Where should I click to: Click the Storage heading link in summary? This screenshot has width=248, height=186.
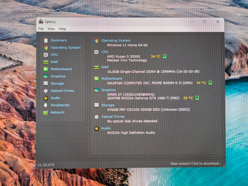pyautogui.click(x=108, y=105)
